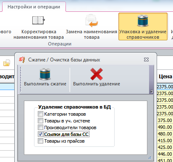Click Замена наименования товара envelope icon
The width and height of the screenshot is (173, 162).
92,21
